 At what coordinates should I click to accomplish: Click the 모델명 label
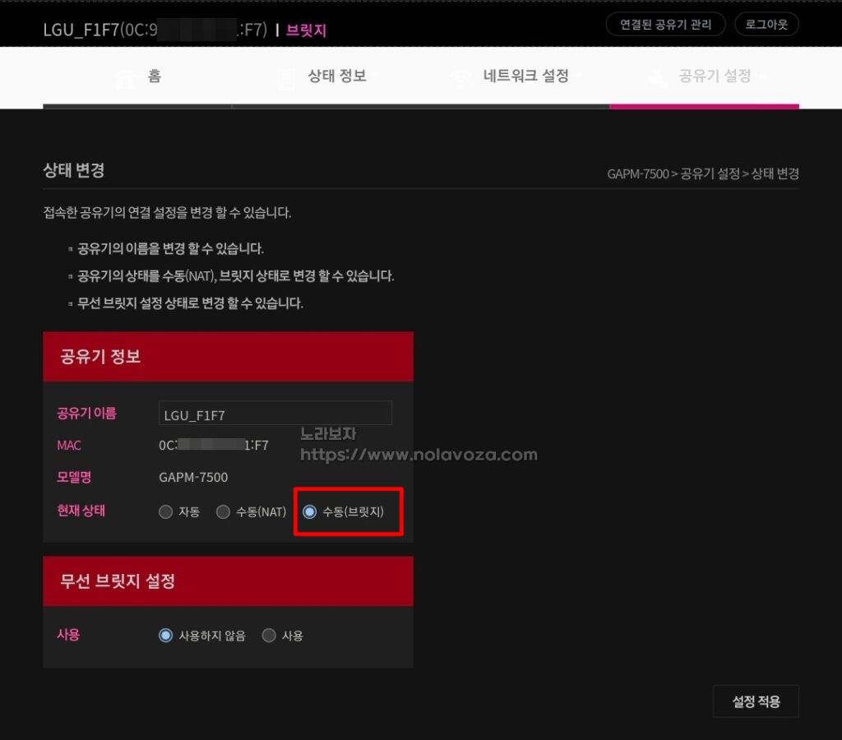pyautogui.click(x=74, y=477)
